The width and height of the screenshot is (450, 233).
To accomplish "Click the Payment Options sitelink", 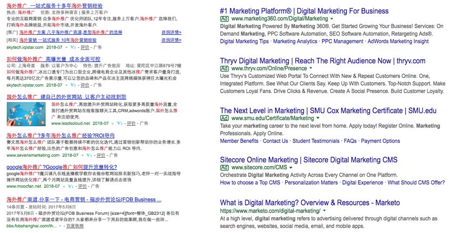I will click(380, 141).
